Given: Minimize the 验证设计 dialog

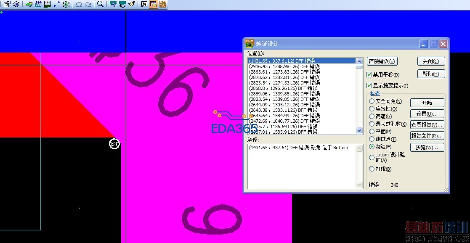Looking at the screenshot, I should [423, 44].
